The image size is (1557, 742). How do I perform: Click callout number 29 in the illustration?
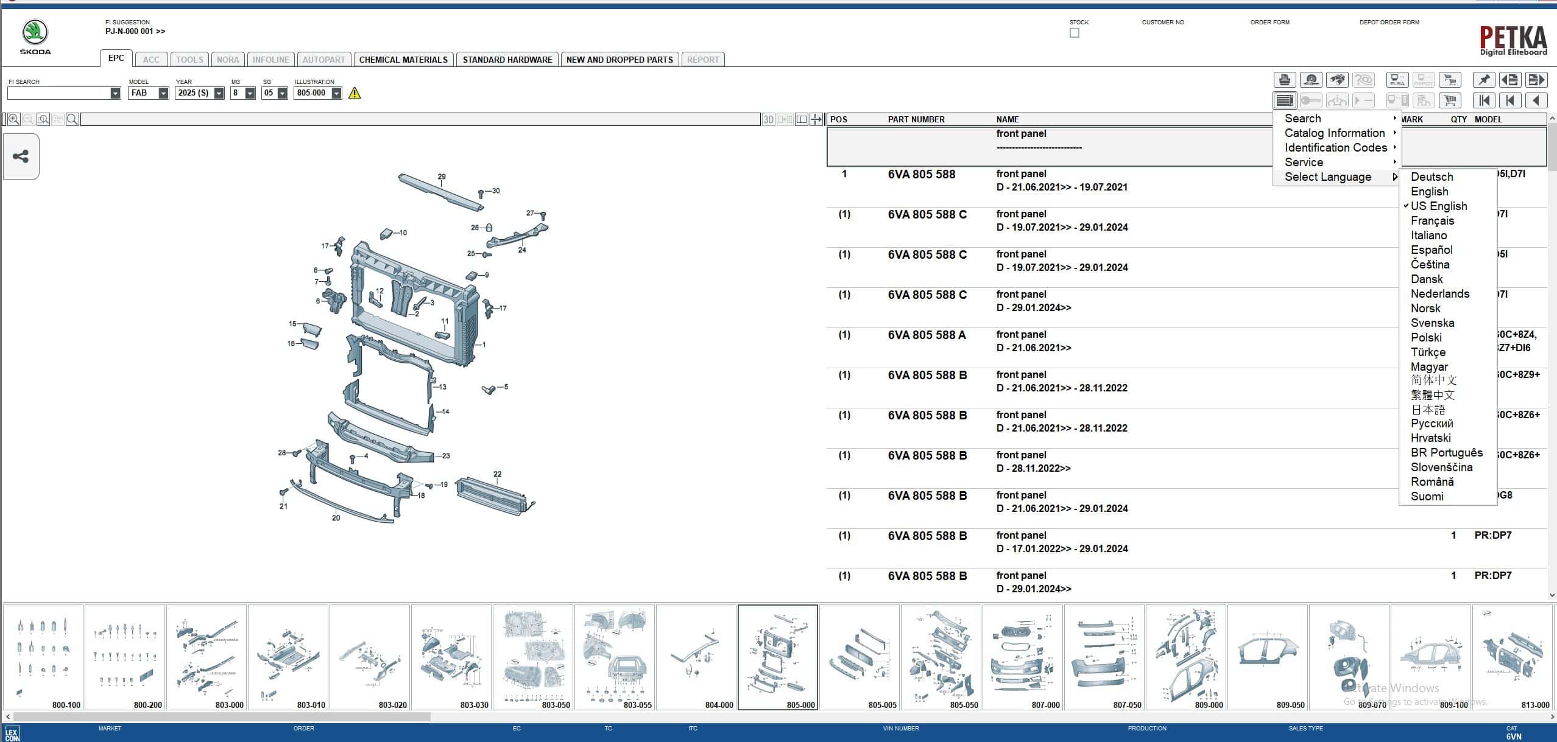pyautogui.click(x=442, y=177)
